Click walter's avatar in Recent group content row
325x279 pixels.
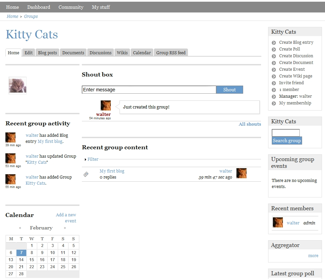[x=241, y=173]
